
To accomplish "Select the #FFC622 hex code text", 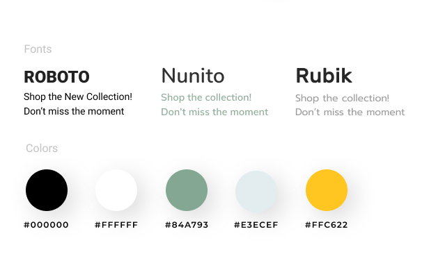I will coord(326,225).
